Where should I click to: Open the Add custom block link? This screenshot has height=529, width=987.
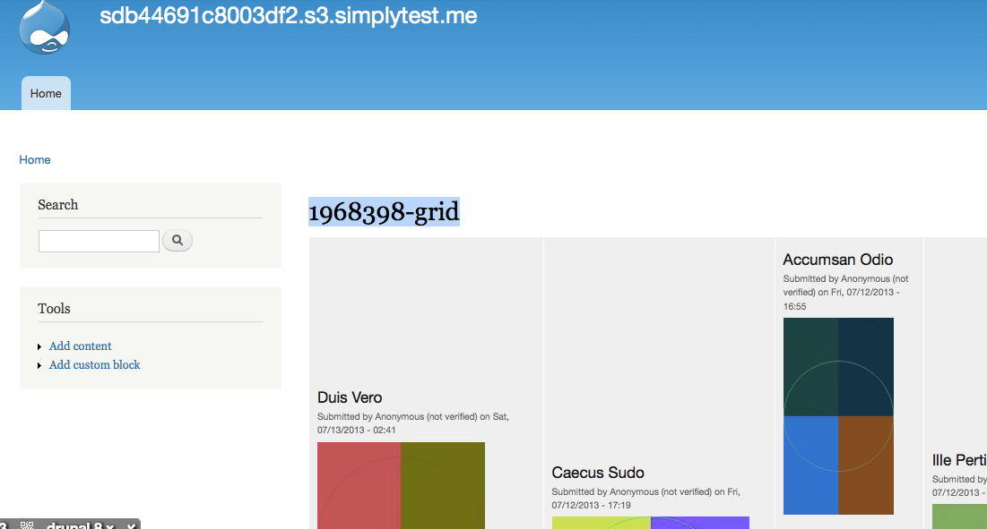pos(95,365)
